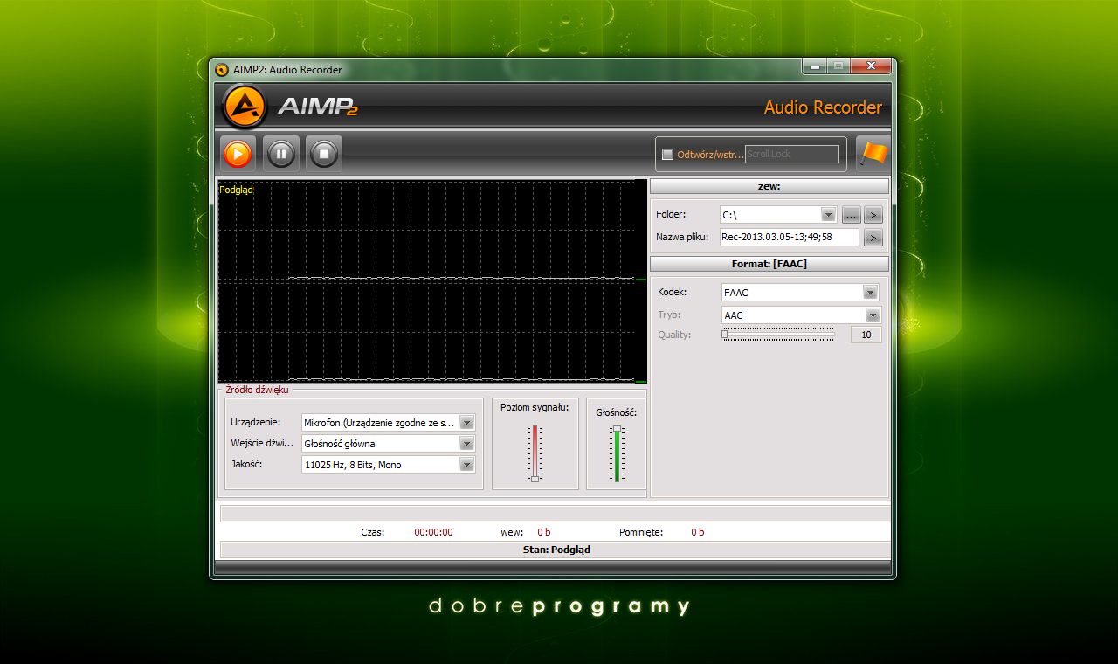Start recording with the orange play button

[238, 154]
